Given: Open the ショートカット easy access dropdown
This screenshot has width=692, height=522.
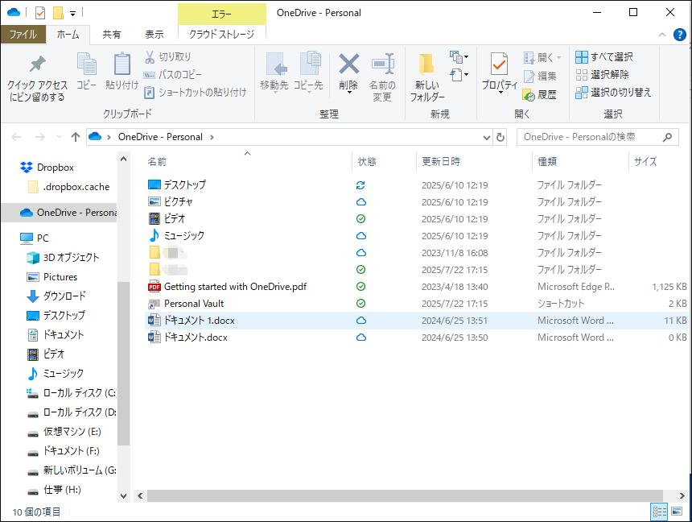Looking at the screenshot, I should 459,74.
